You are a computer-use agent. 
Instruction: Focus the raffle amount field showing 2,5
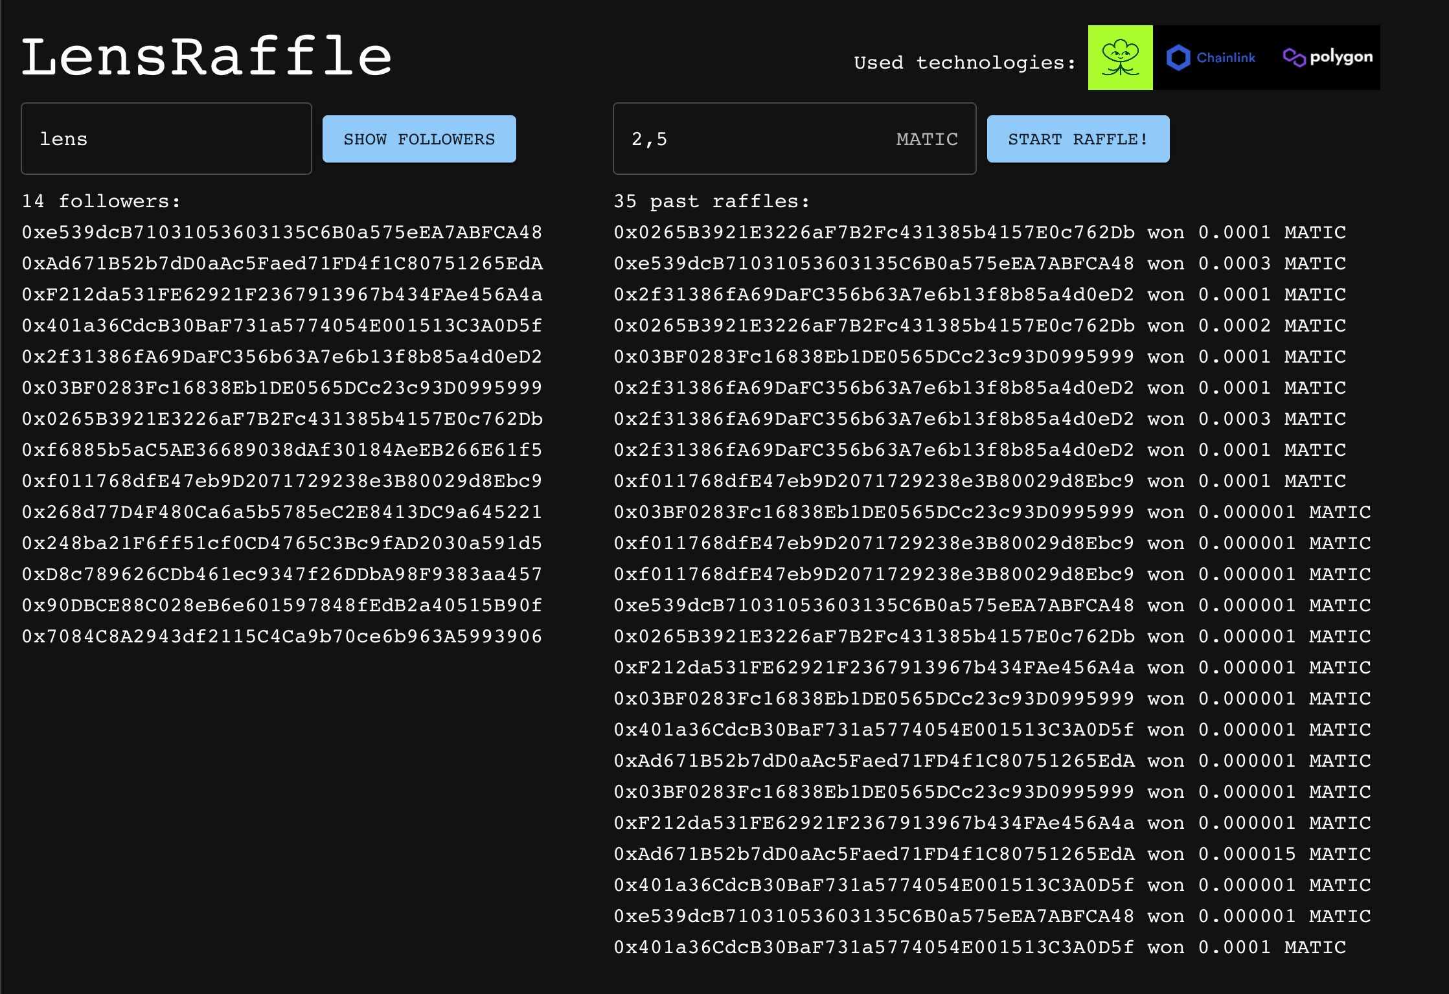[x=794, y=139]
